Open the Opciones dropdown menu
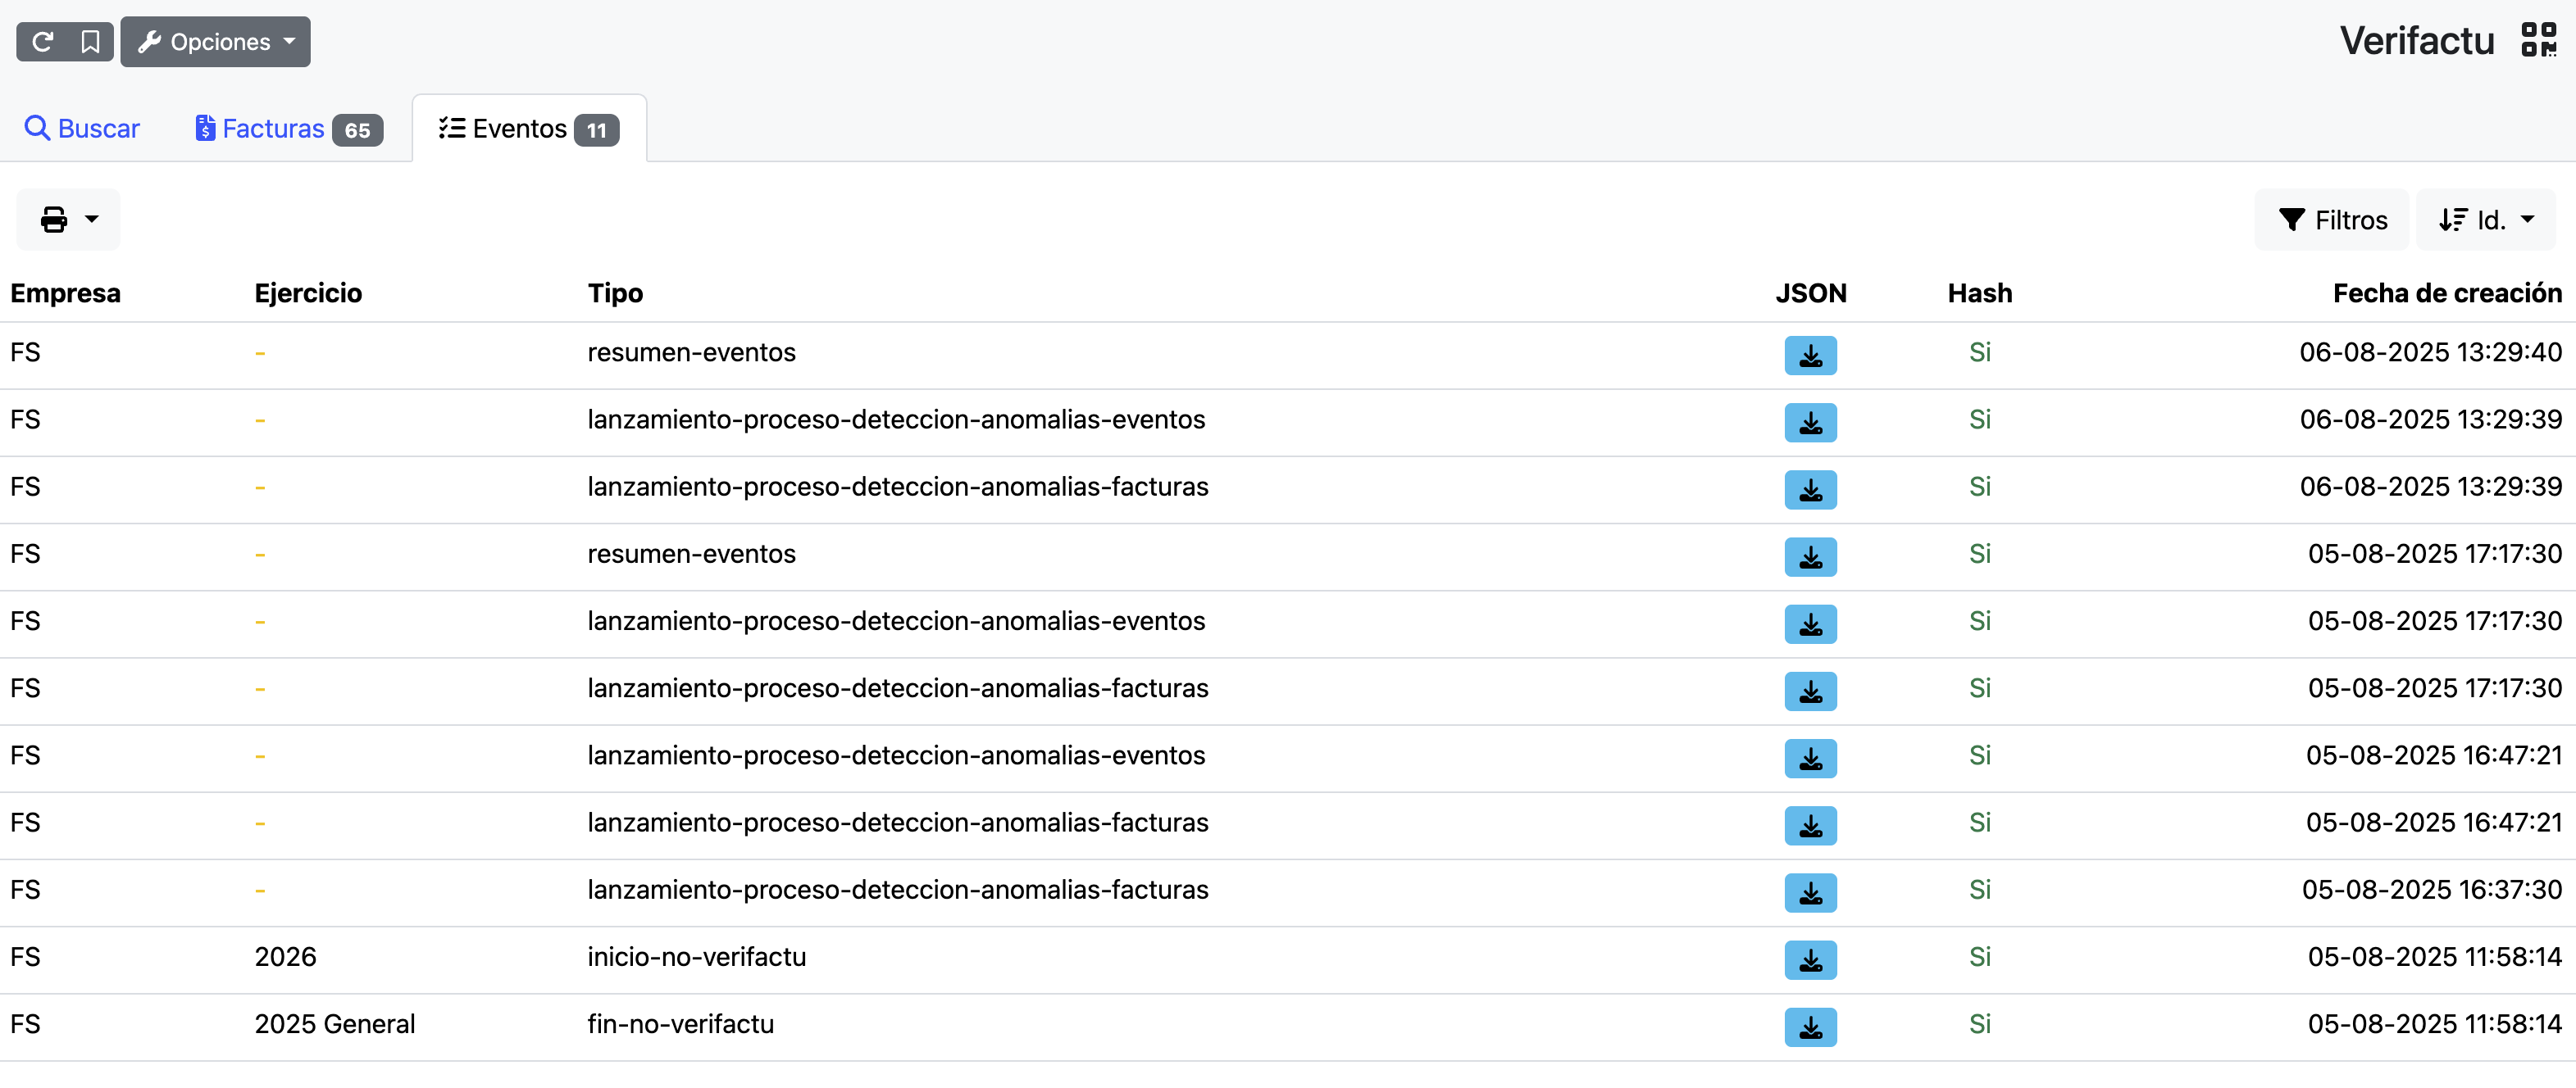This screenshot has height=1088, width=2576. point(215,42)
